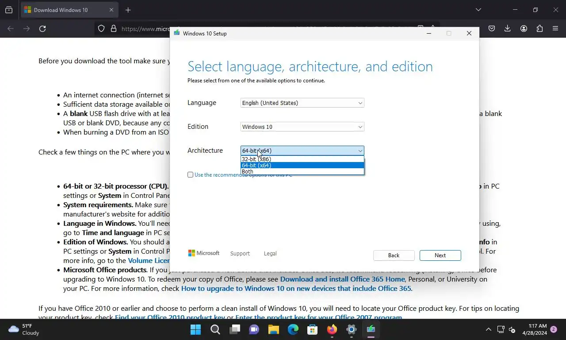Open the Windows Start menu
This screenshot has height=340, width=566.
(x=195, y=329)
